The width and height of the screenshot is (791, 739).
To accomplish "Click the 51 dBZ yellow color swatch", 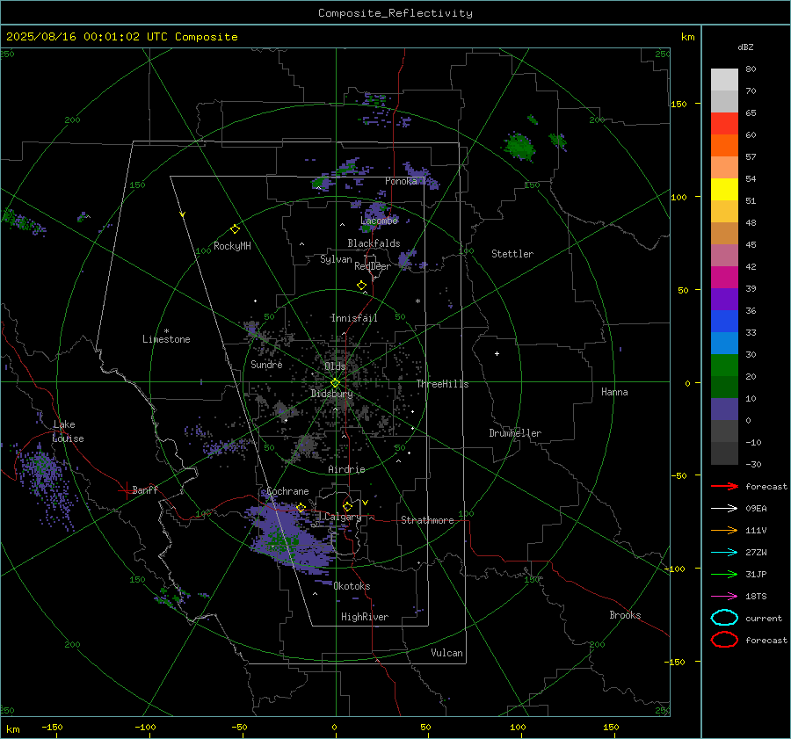I will pos(724,189).
